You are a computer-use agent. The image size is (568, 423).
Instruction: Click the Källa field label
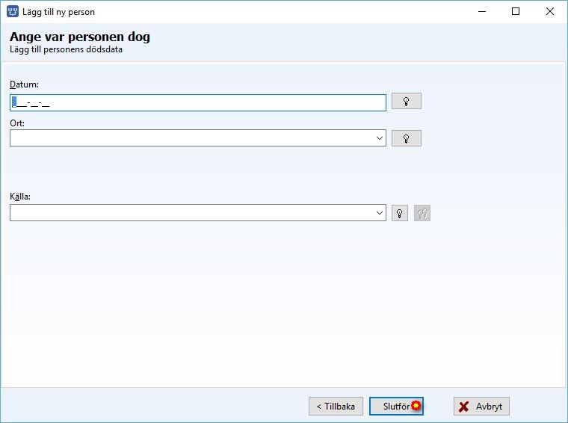coord(20,197)
